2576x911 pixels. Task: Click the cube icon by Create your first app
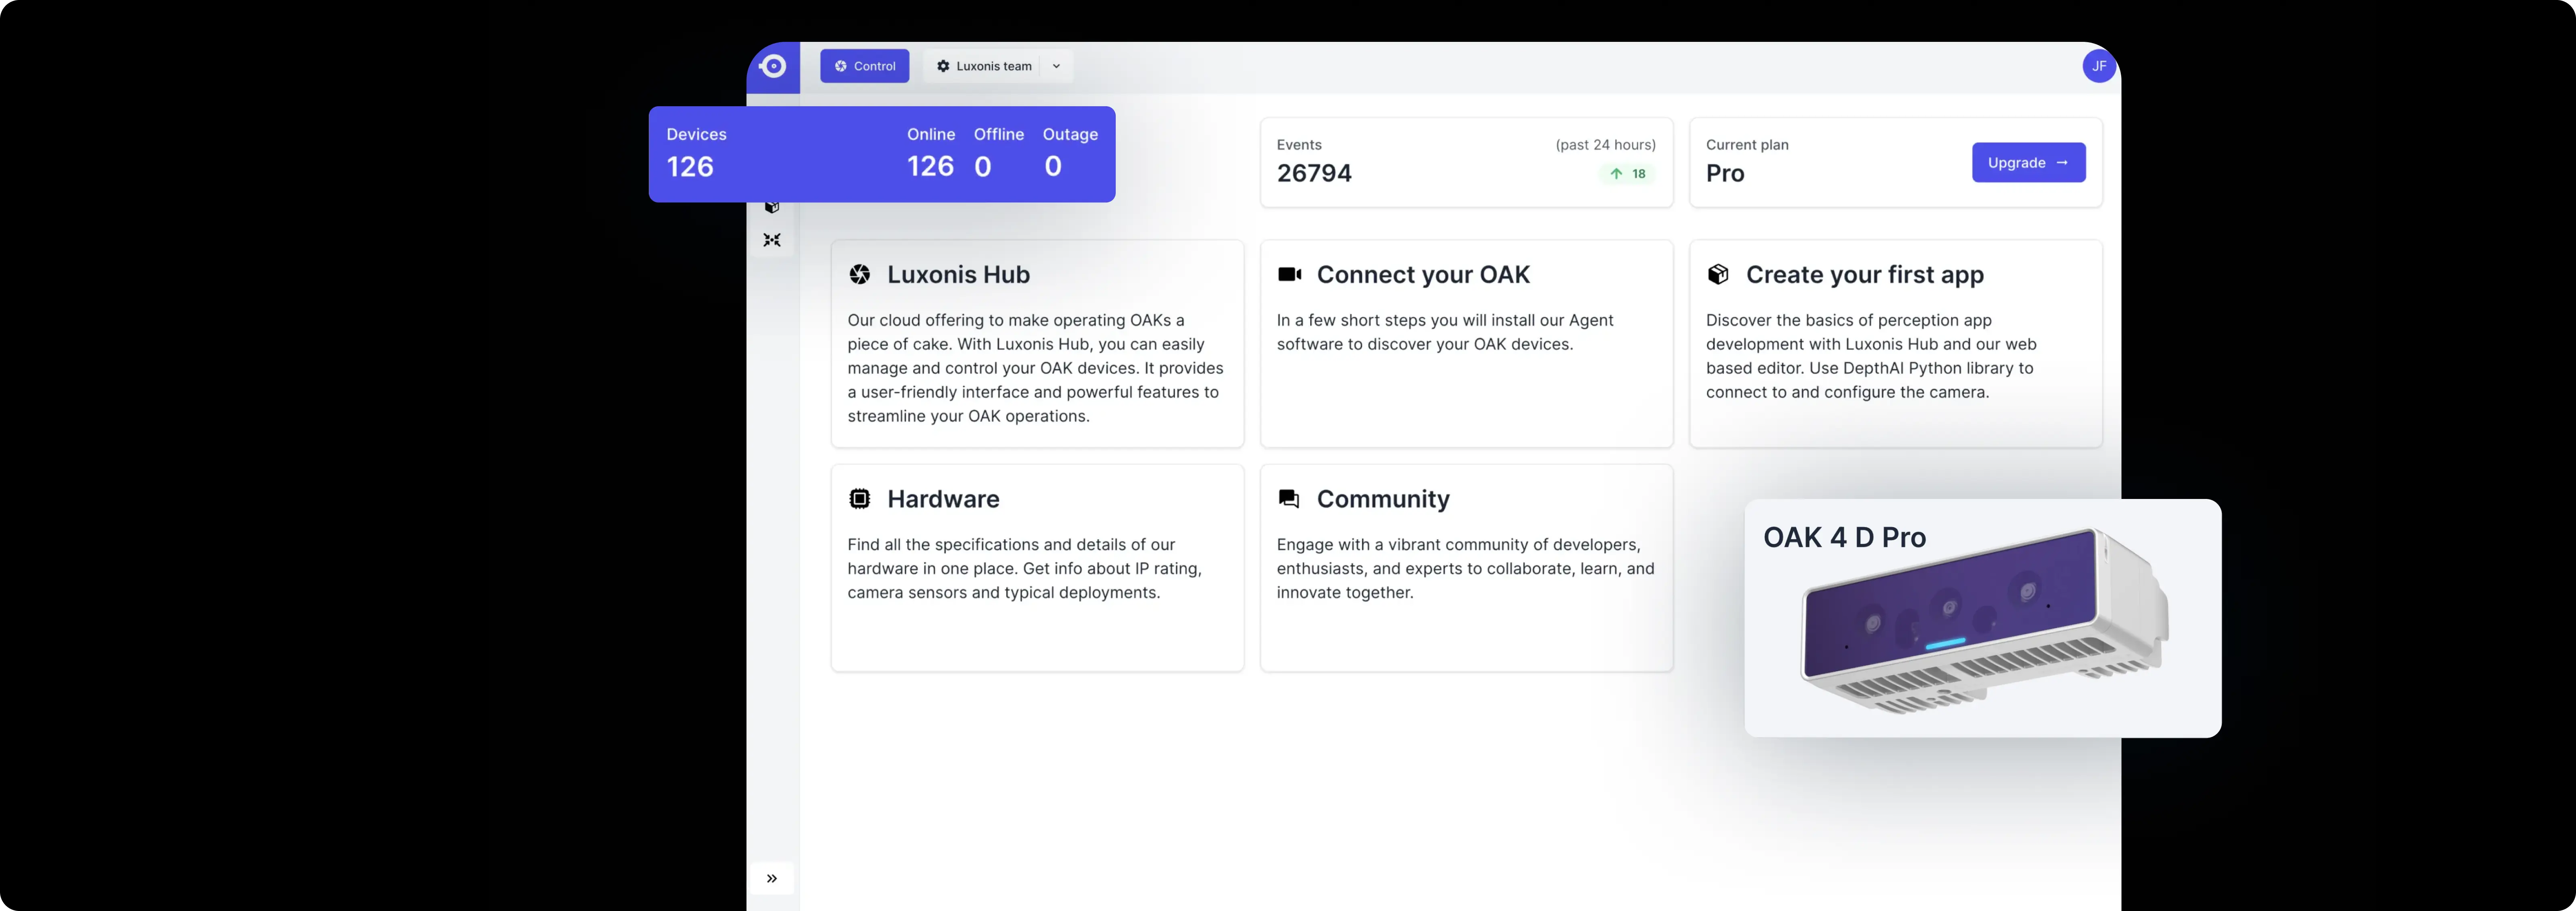pyautogui.click(x=1718, y=275)
